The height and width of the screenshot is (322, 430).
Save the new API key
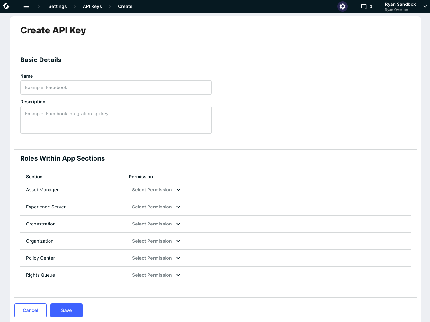(67, 310)
